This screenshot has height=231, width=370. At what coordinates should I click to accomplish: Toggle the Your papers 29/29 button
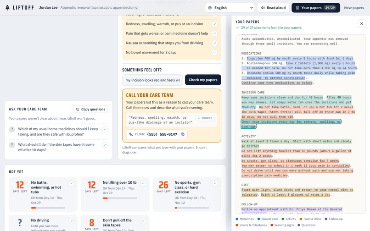click(x=316, y=8)
